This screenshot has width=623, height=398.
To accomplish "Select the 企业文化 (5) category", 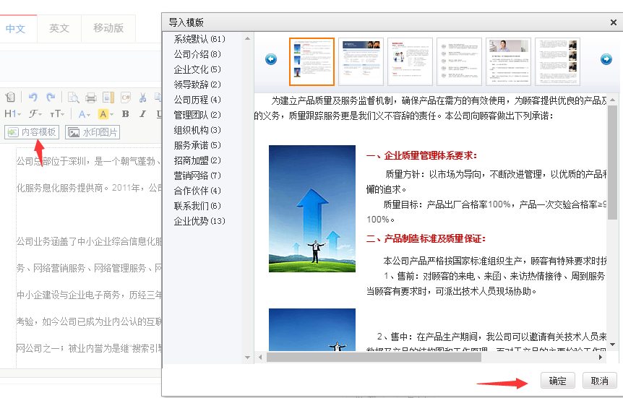I will [197, 69].
